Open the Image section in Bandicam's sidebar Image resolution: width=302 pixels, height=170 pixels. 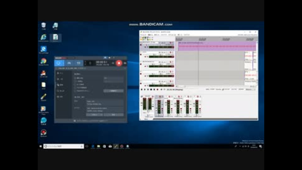pyautogui.click(x=60, y=91)
